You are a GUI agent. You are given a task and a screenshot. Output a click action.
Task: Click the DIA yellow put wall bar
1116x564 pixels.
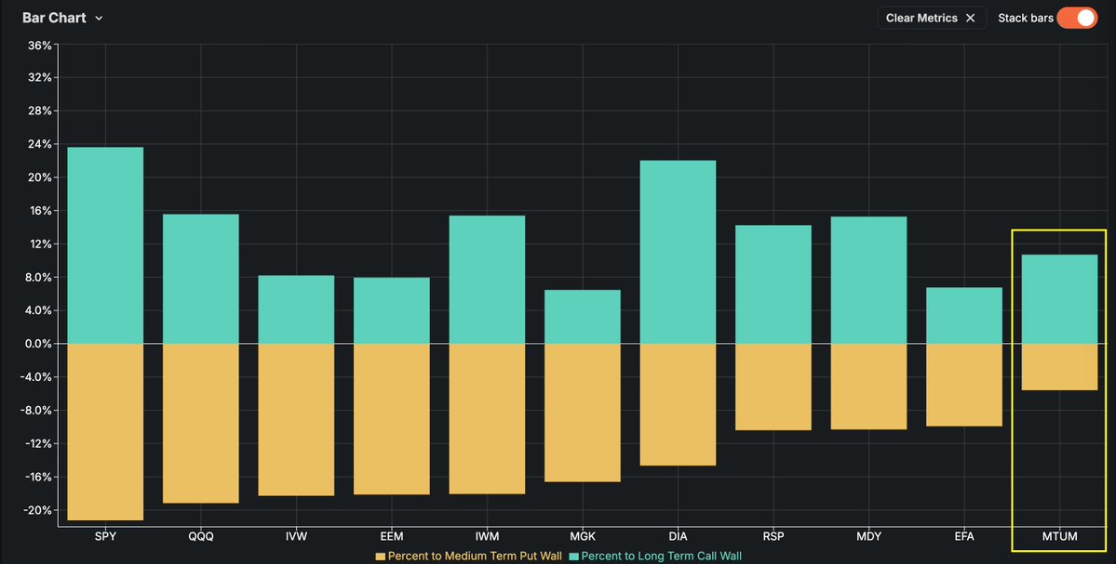click(x=678, y=405)
